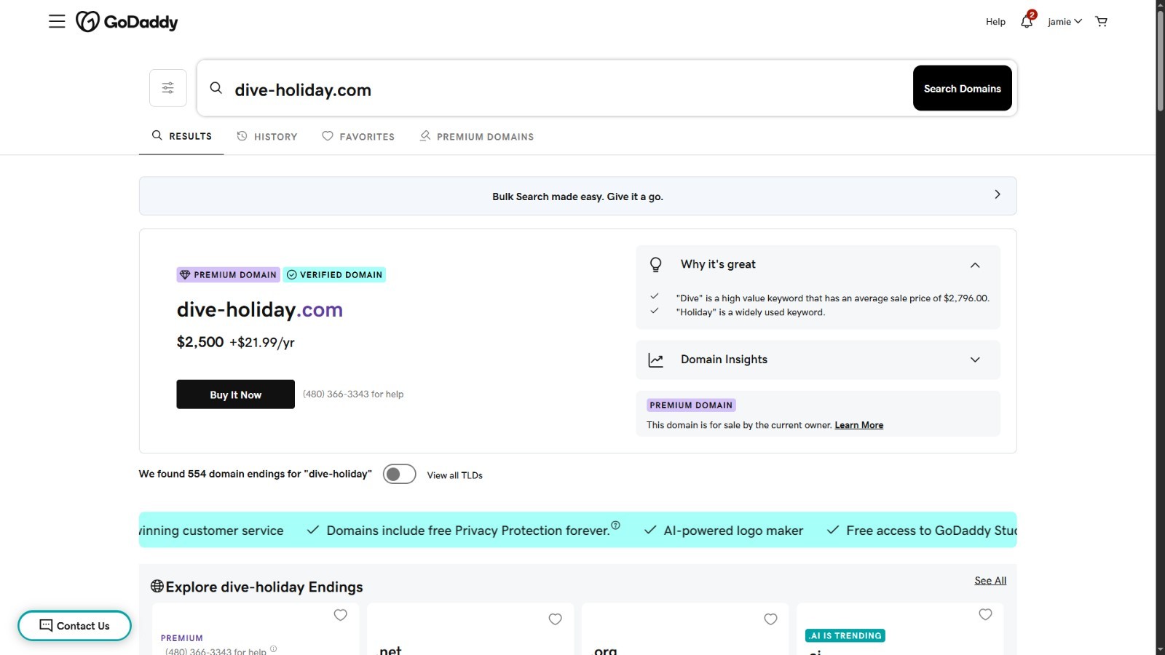Image resolution: width=1165 pixels, height=655 pixels.
Task: Expand the Domain Insights panel
Action: [975, 360]
